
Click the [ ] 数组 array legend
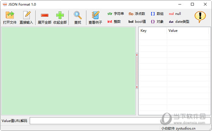[157, 14]
